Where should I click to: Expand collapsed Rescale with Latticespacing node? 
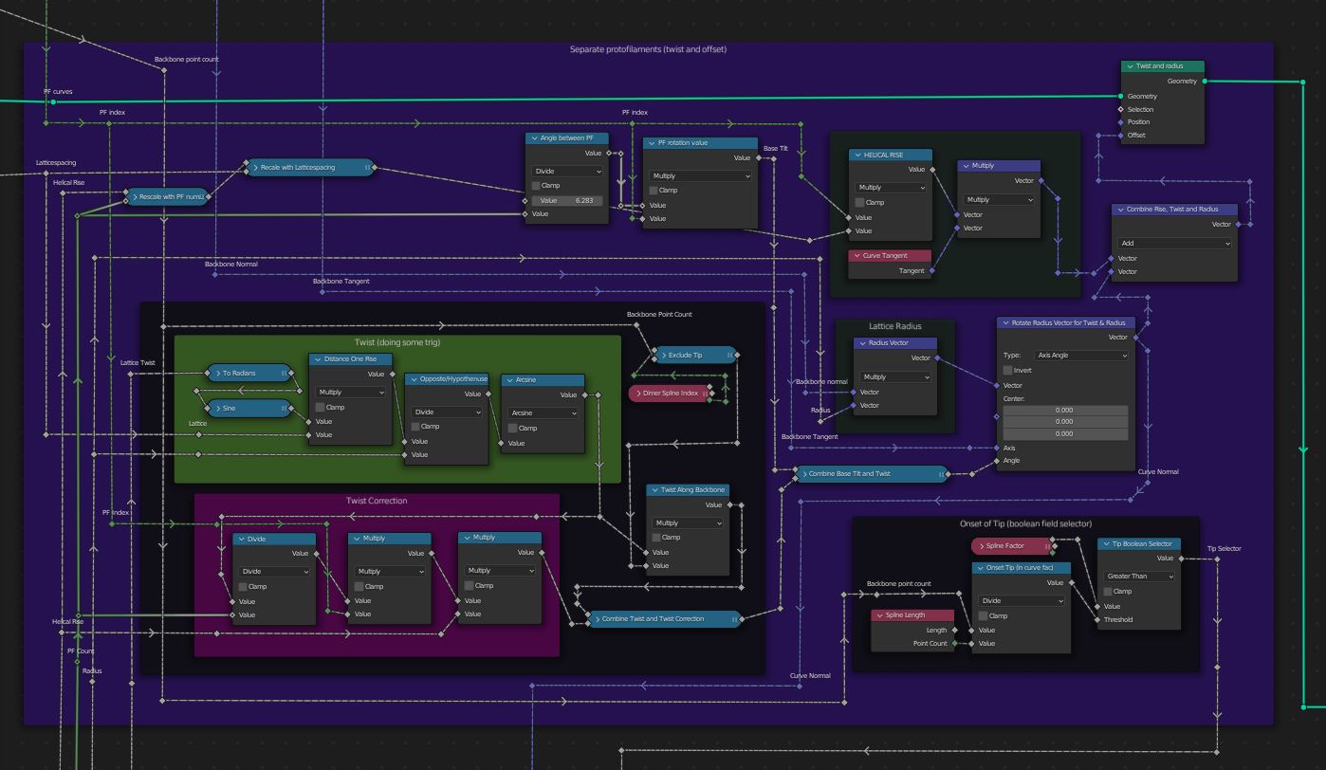coord(255,168)
